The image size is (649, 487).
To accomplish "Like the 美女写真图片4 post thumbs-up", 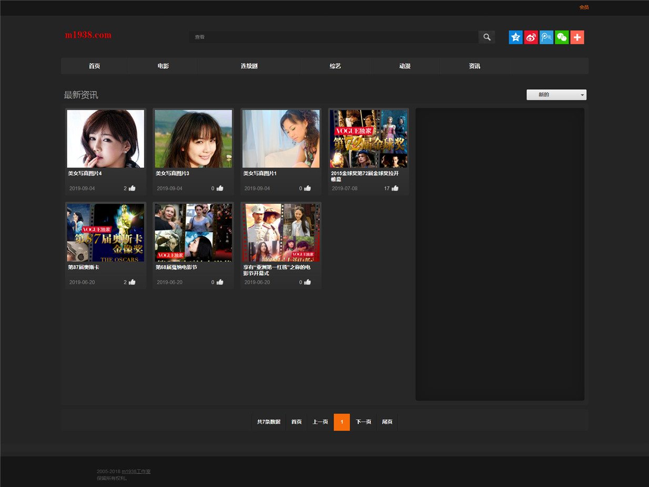I will tap(132, 188).
